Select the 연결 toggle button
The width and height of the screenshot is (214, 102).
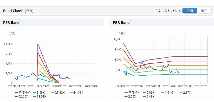click(190, 11)
